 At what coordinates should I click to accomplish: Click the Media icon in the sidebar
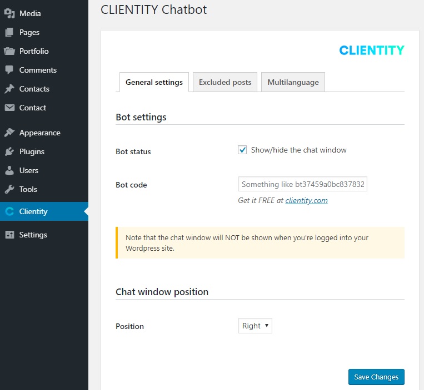coord(9,13)
